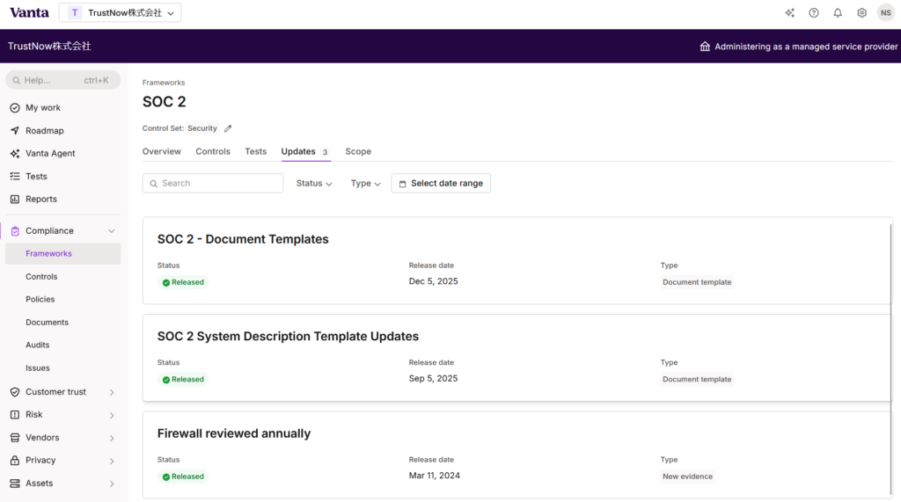
Task: Open SOC 2 - Document Templates update
Action: pos(243,239)
